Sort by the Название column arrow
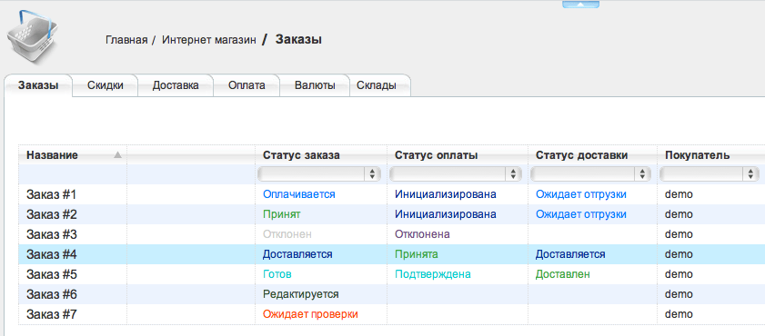Viewport: 765px width, 336px height. [x=117, y=155]
